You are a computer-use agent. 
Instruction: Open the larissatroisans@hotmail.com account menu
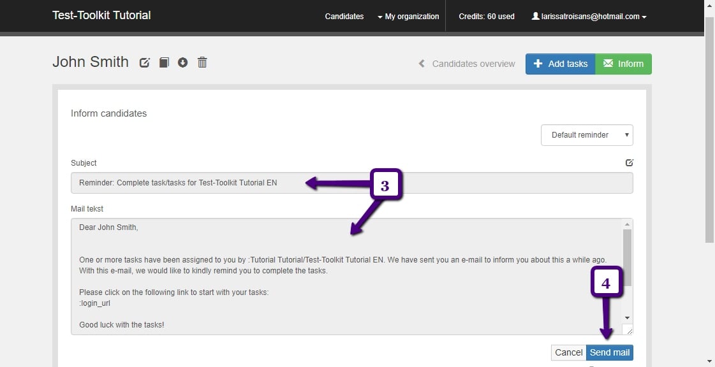coord(589,17)
